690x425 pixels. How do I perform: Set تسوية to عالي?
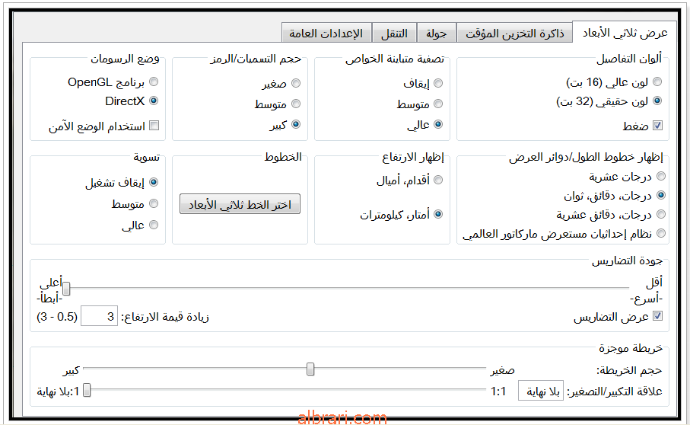[x=154, y=225]
